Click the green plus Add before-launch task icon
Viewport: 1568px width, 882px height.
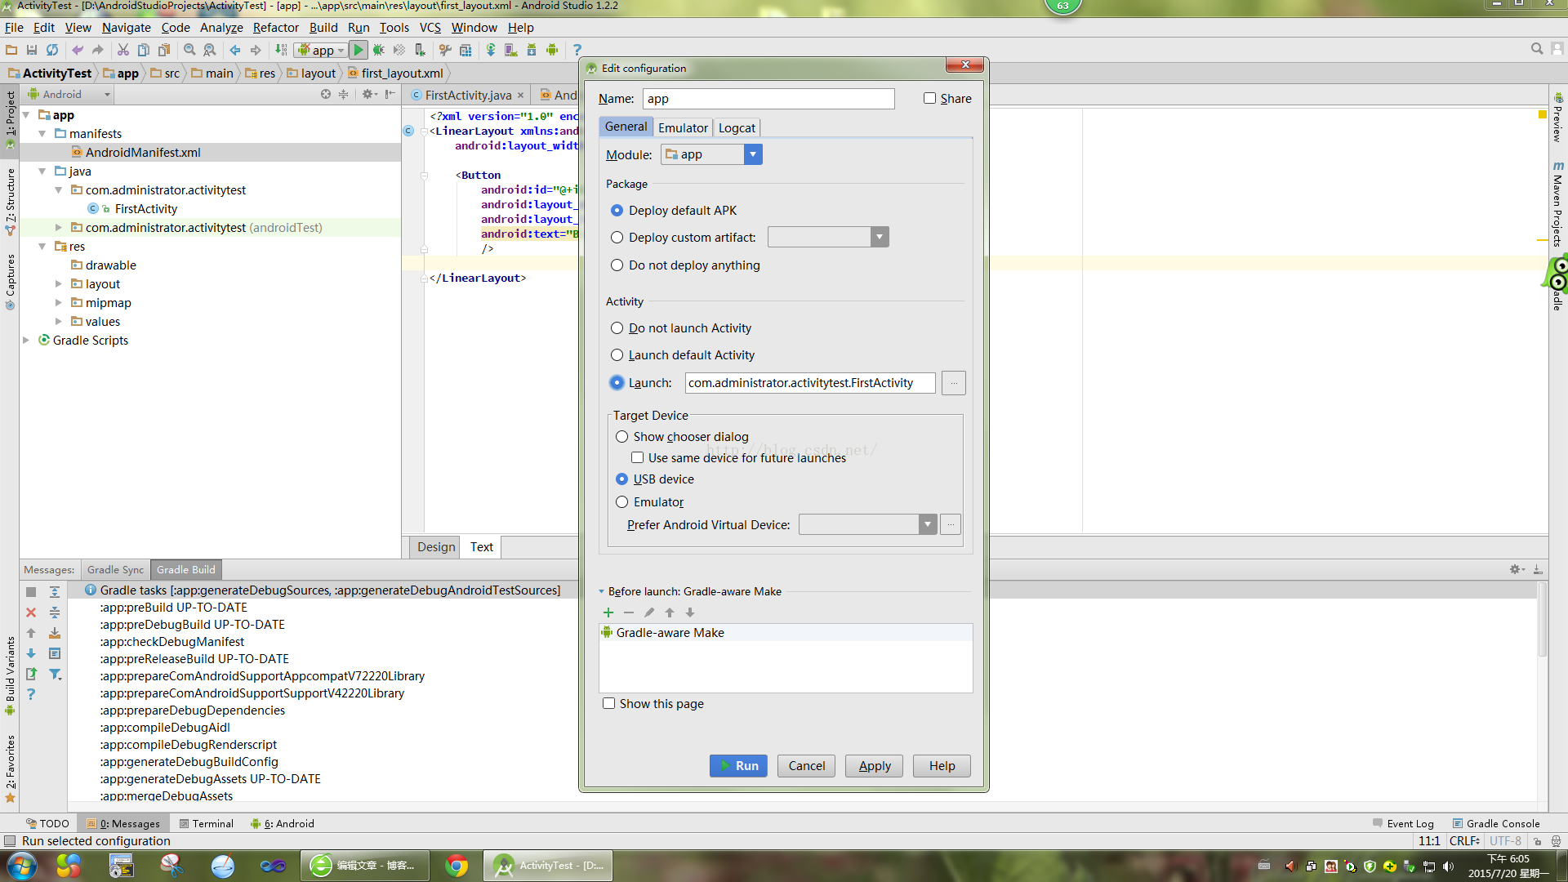click(608, 612)
